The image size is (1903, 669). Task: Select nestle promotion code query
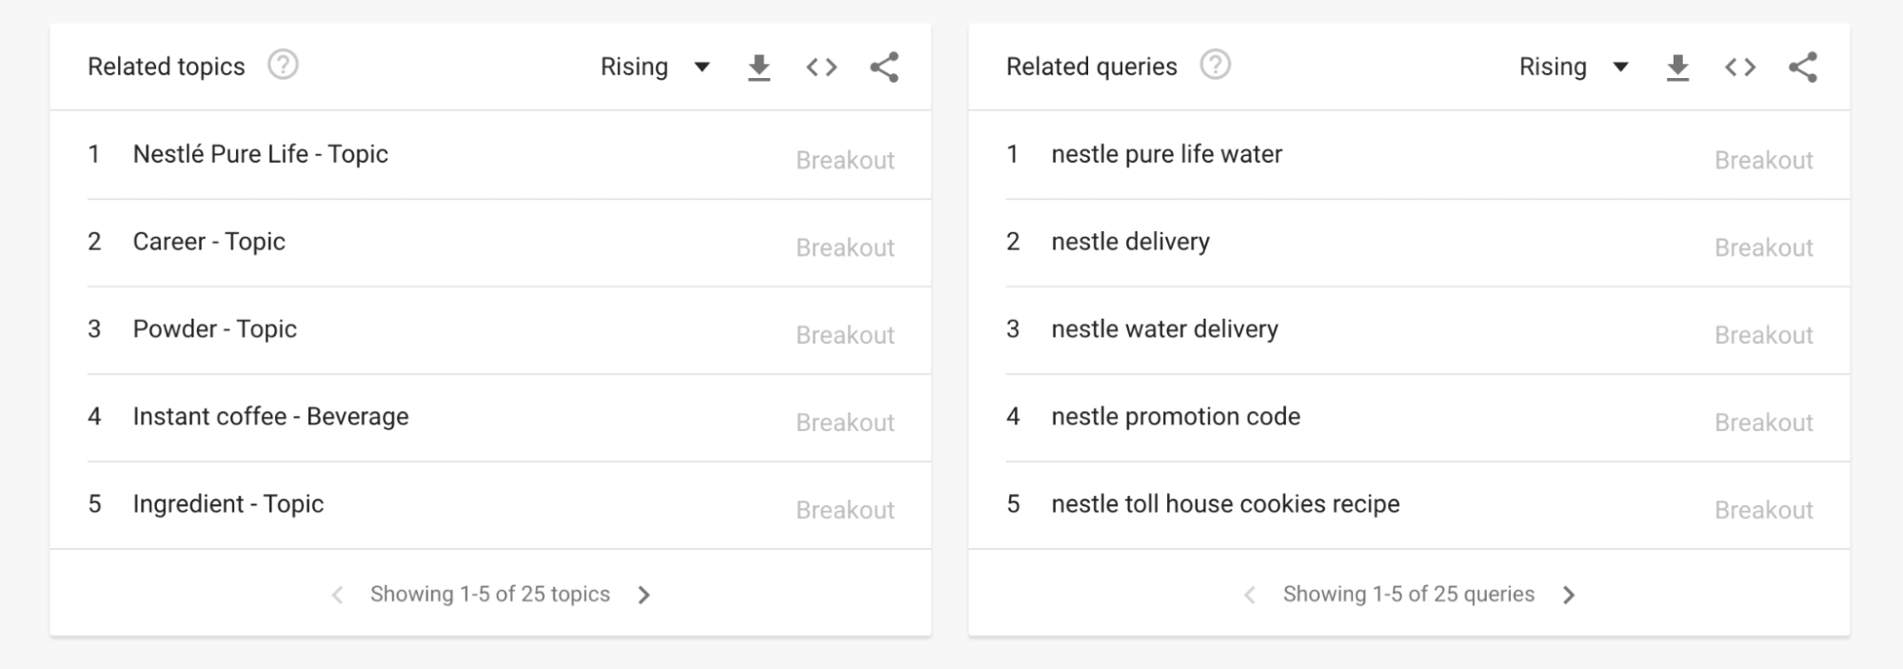pos(1175,417)
